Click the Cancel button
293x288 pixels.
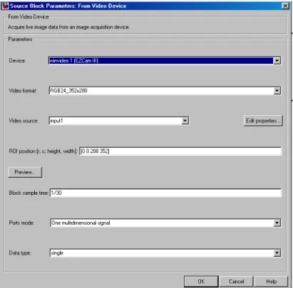(x=236, y=282)
